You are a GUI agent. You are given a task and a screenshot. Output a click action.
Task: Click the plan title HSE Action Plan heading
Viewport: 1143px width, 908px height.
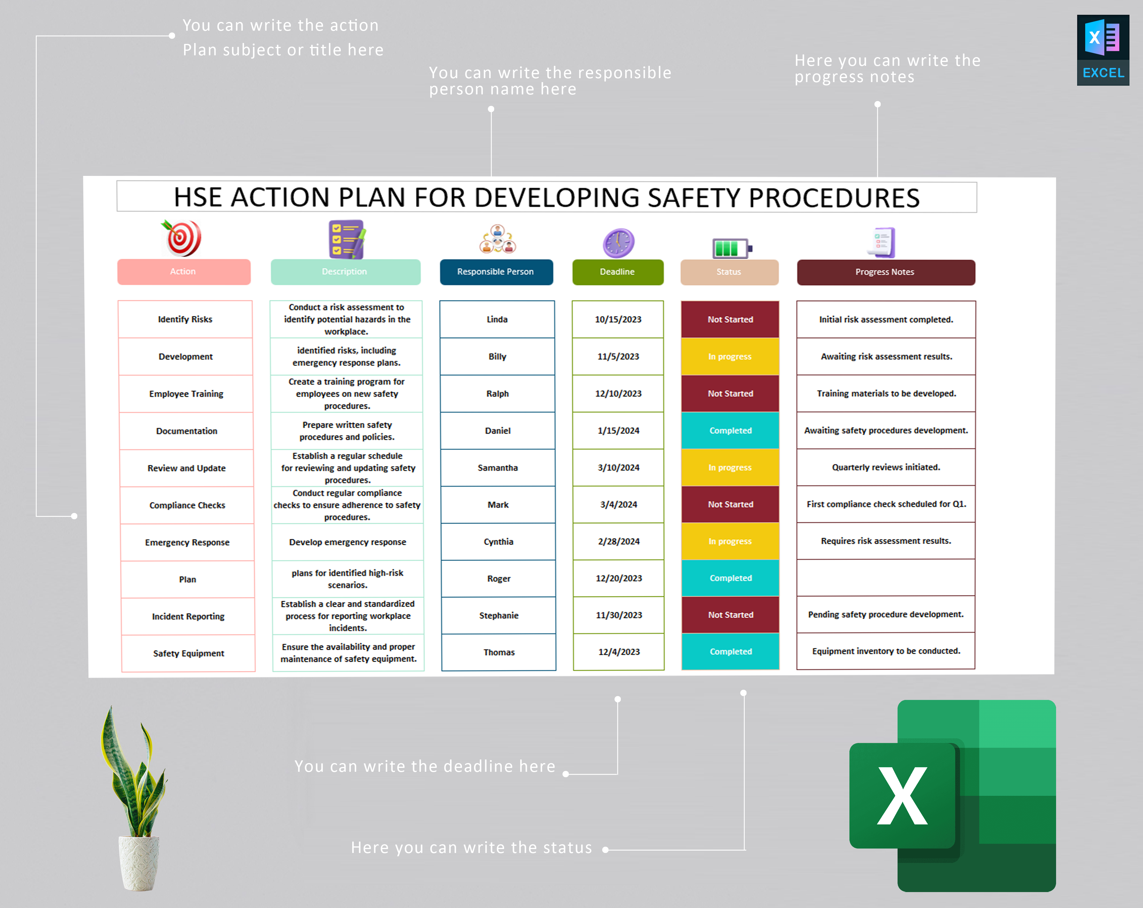click(547, 197)
